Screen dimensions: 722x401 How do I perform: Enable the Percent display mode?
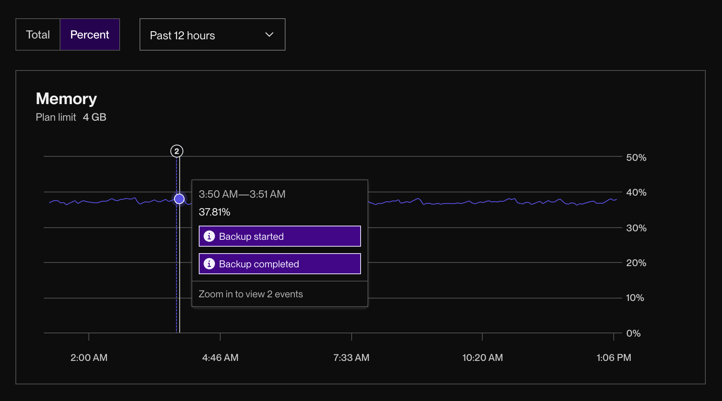click(x=90, y=34)
